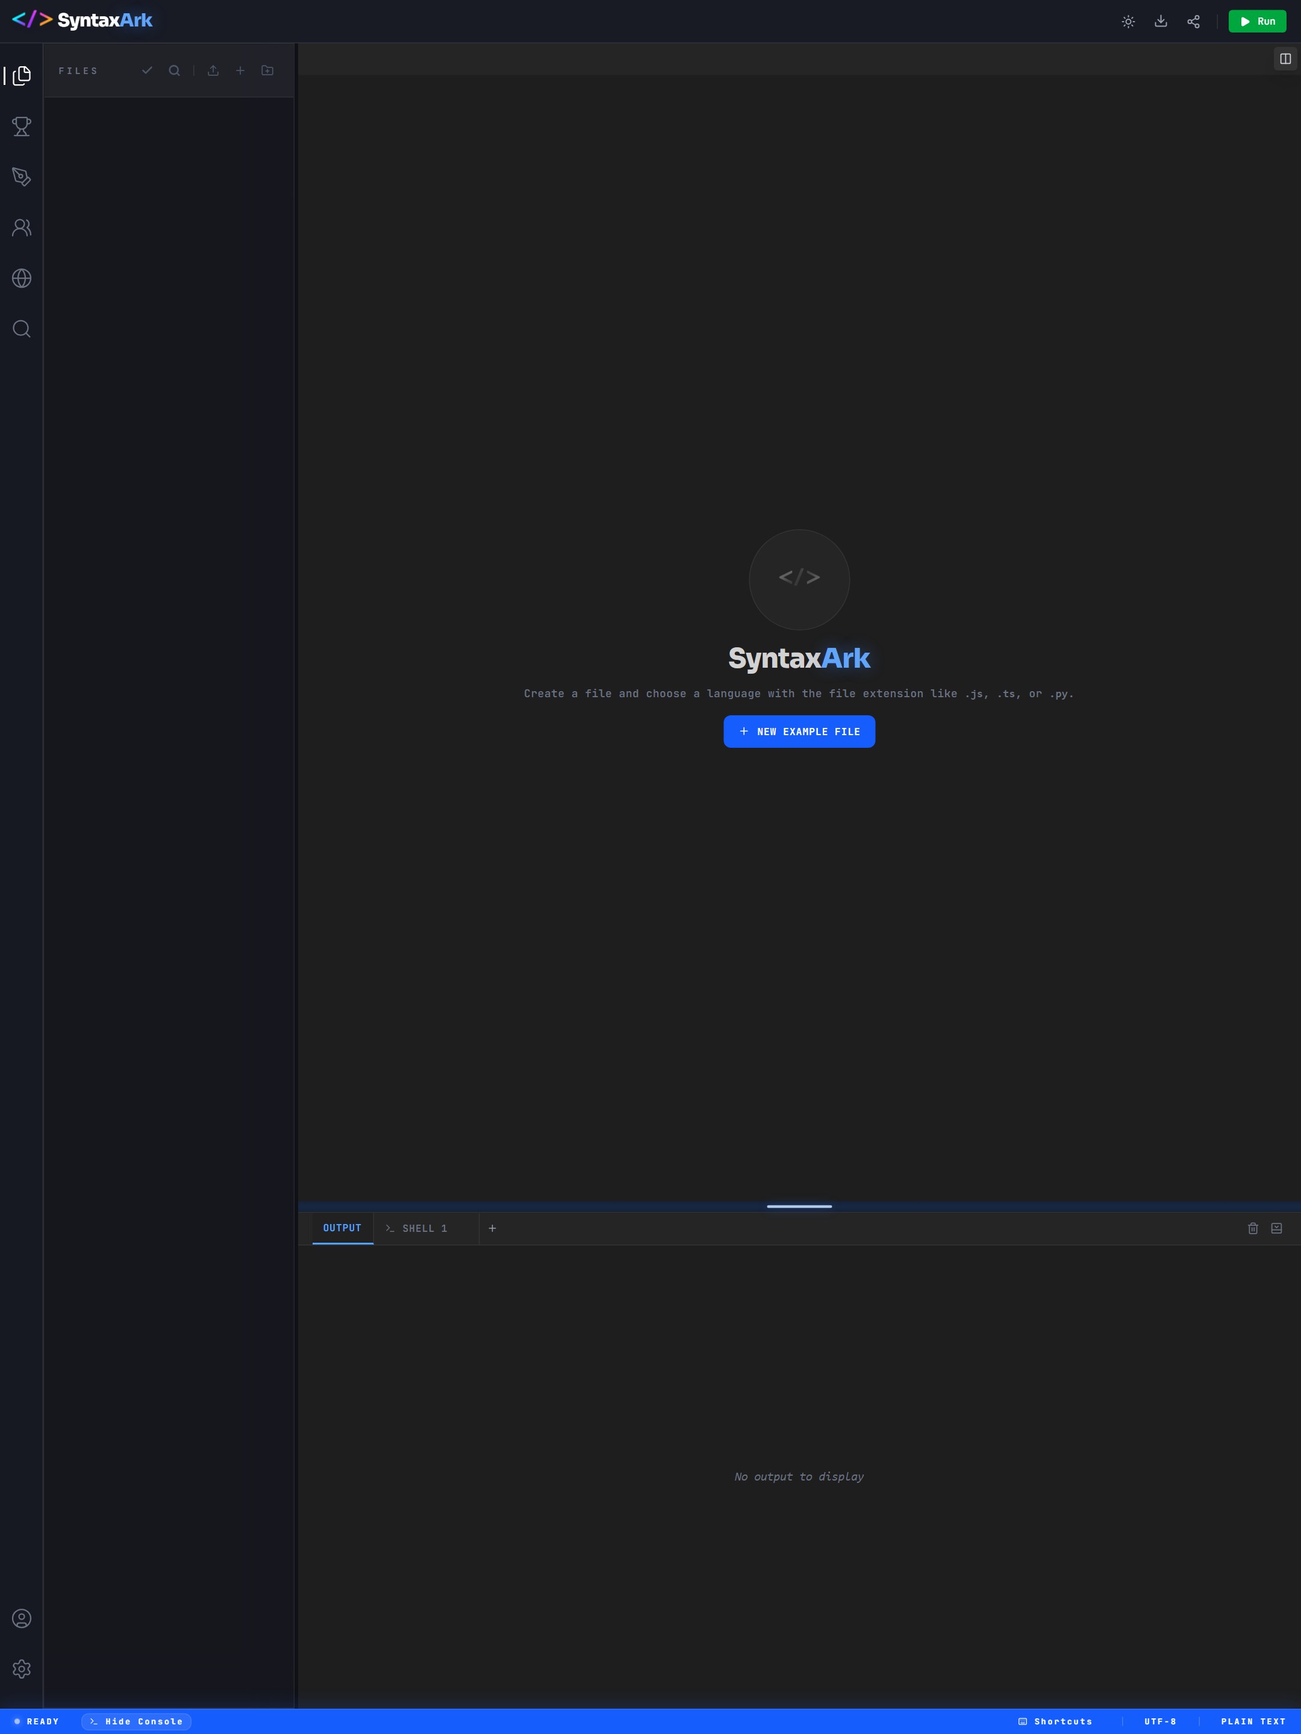The height and width of the screenshot is (1734, 1301).
Task: Open the globe sidebar icon
Action: point(22,278)
